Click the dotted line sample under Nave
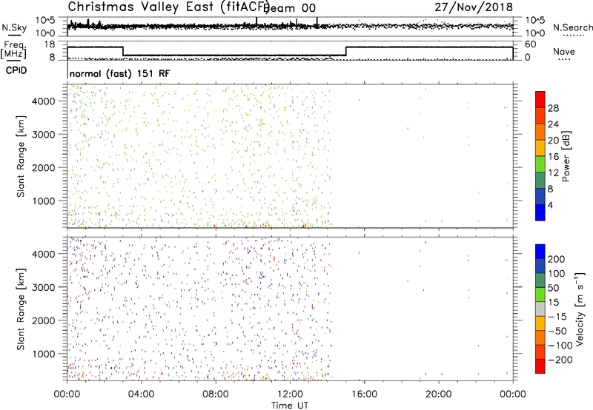593x410 pixels. pos(564,59)
